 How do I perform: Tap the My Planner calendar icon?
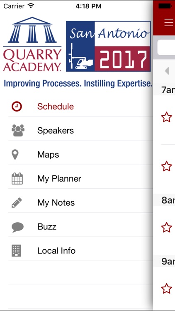tap(17, 178)
